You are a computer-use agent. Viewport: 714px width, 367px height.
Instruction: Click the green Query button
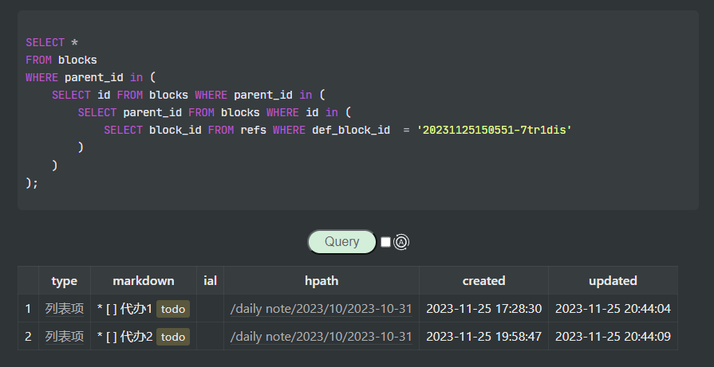click(x=341, y=242)
